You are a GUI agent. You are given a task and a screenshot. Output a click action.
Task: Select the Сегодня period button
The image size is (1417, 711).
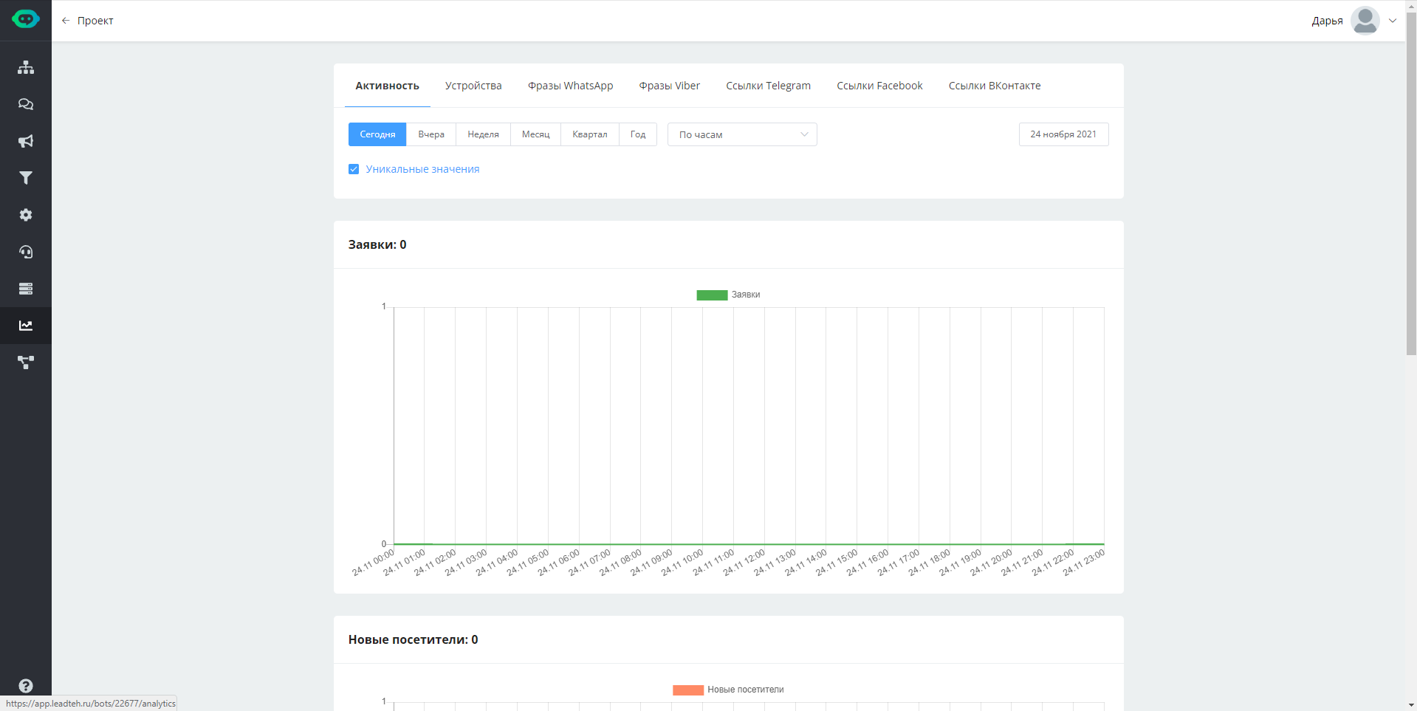click(377, 134)
